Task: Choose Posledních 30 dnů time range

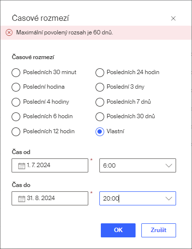Action: coord(100,117)
